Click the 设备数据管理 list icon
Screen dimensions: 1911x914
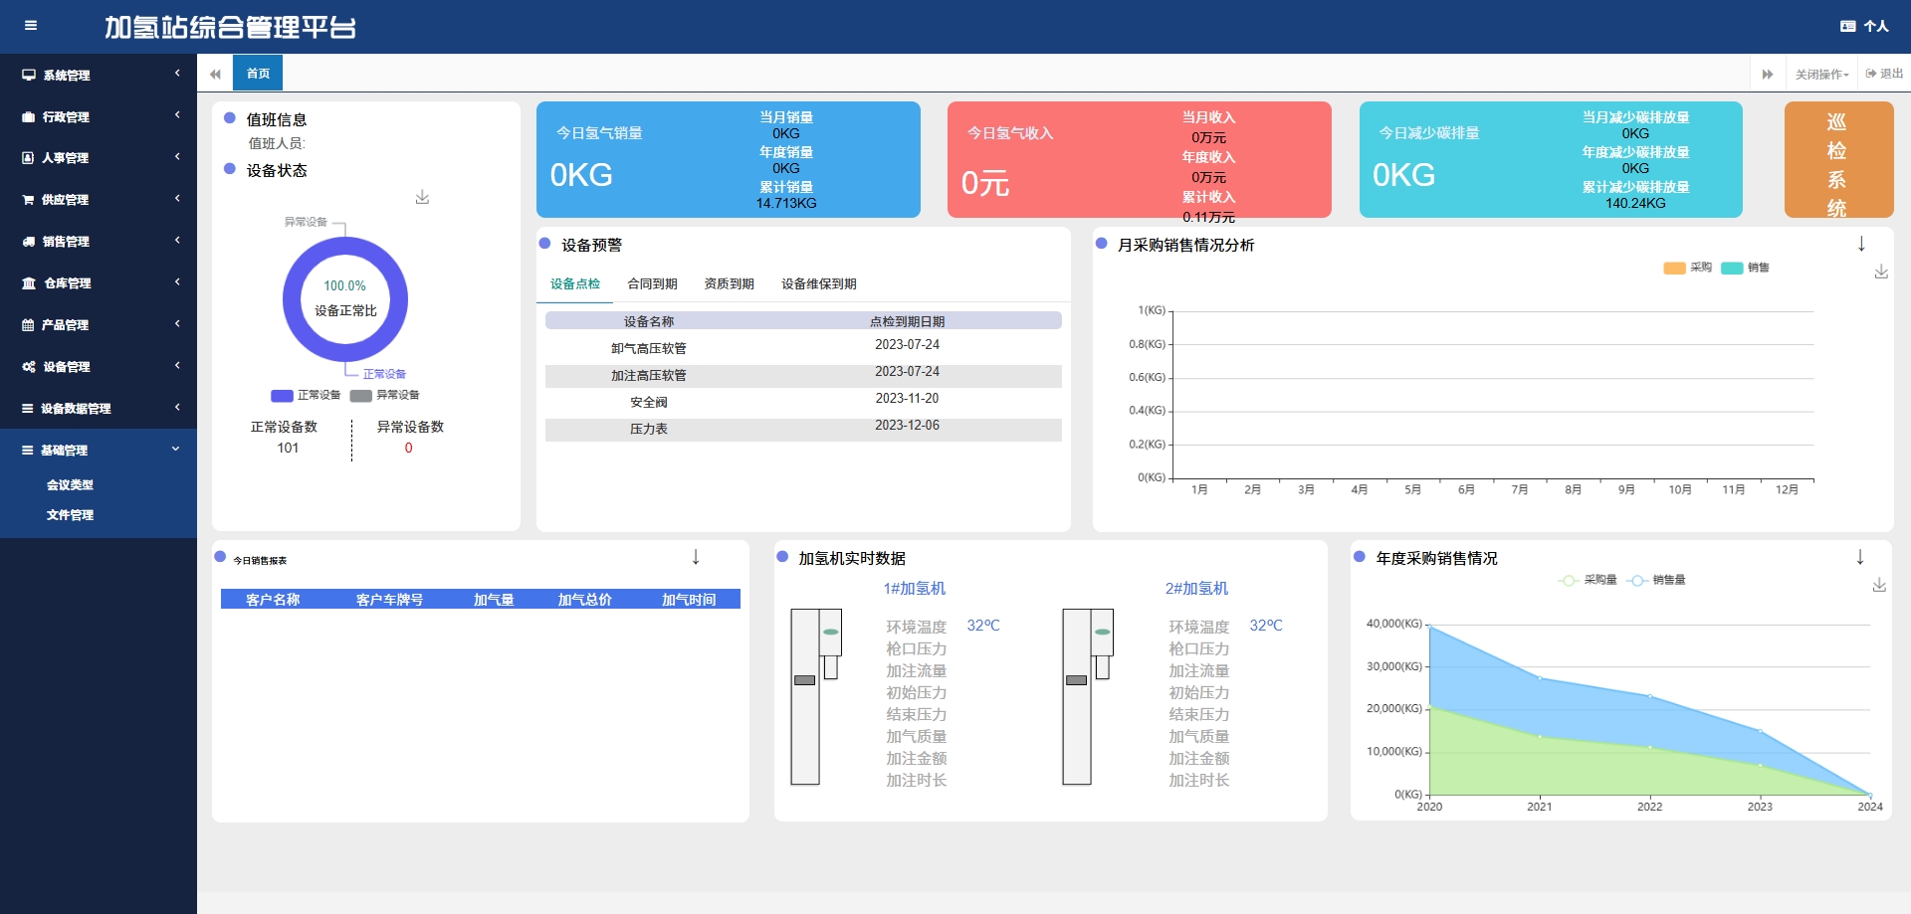click(28, 409)
